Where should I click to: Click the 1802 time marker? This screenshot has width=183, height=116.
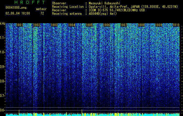coord(37,25)
